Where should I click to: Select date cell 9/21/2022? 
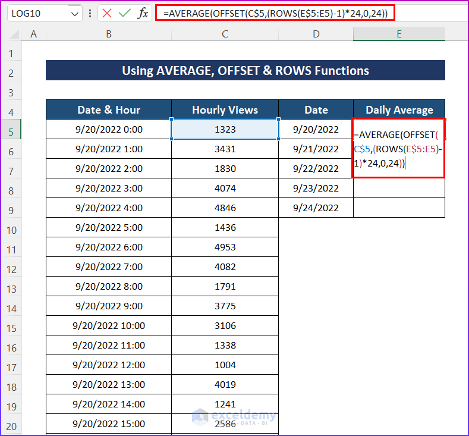(x=316, y=149)
